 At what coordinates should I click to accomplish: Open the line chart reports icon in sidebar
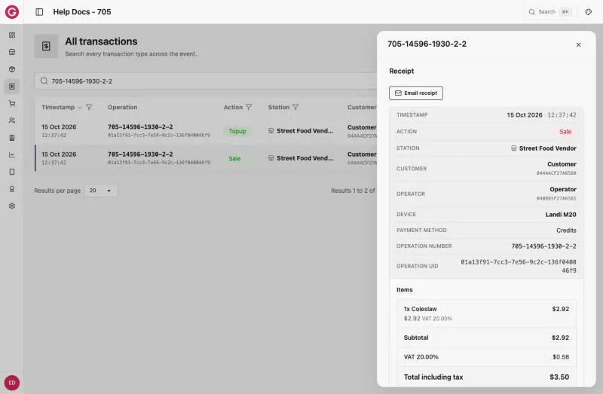(x=12, y=154)
